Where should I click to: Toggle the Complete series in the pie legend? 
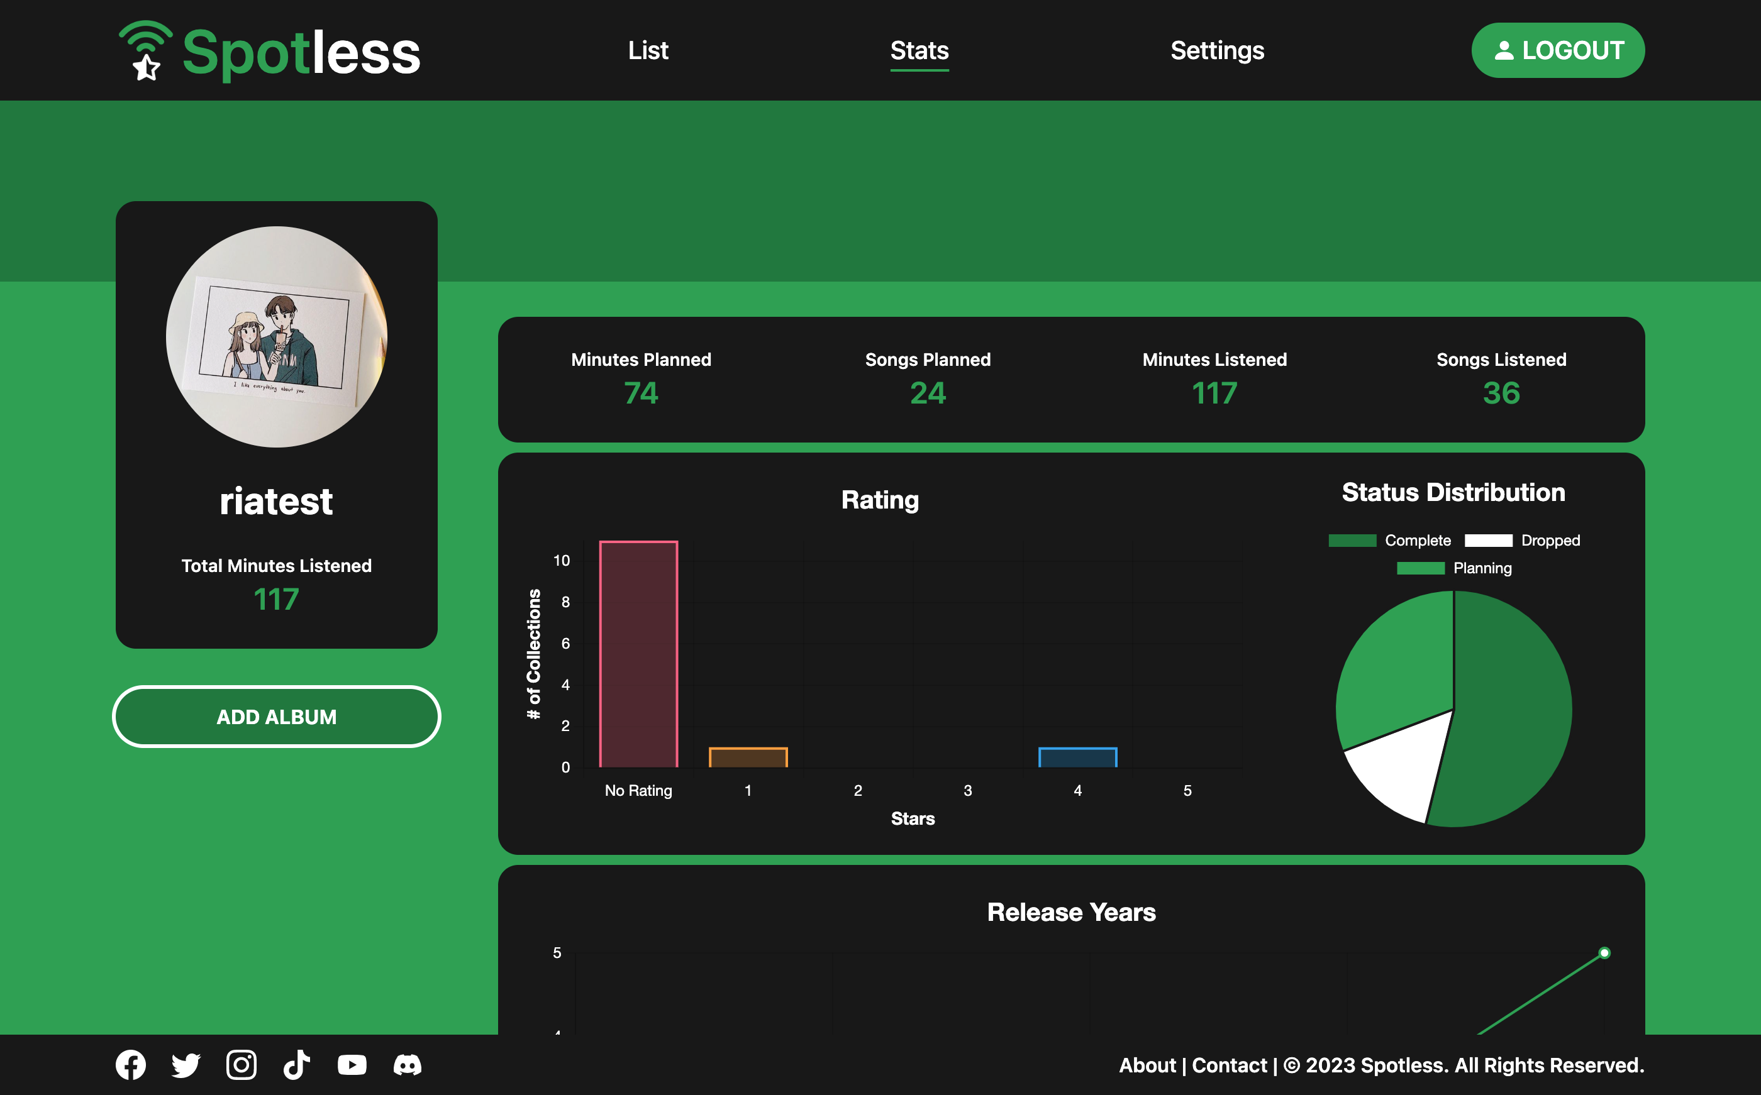1390,540
